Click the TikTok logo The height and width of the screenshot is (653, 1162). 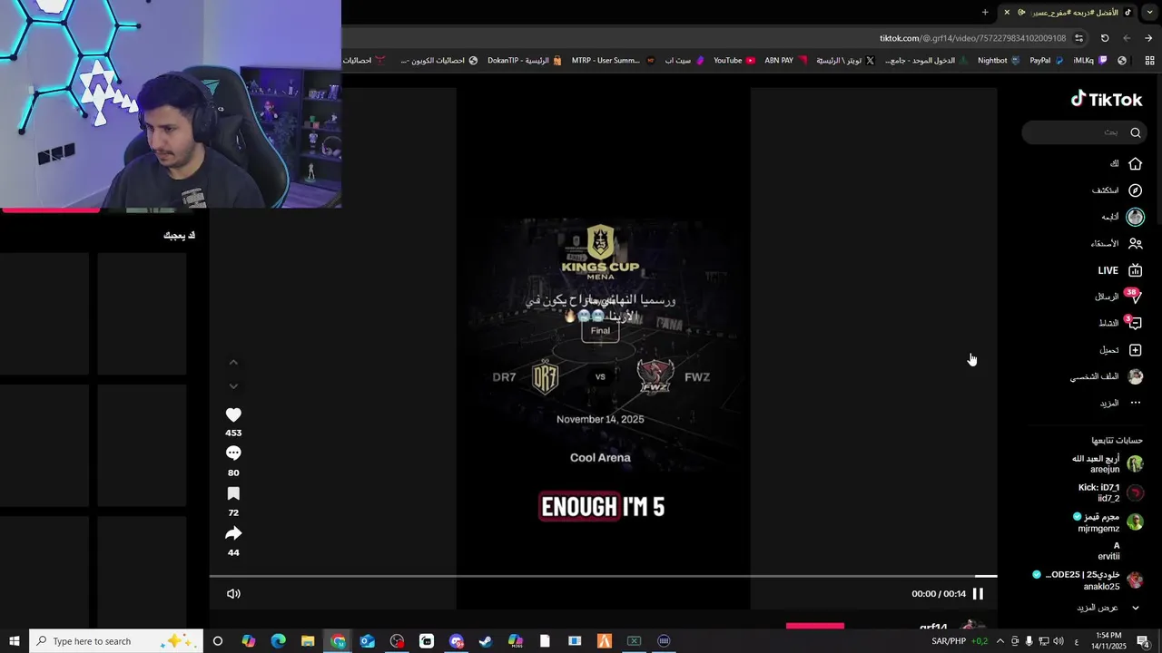click(x=1107, y=100)
